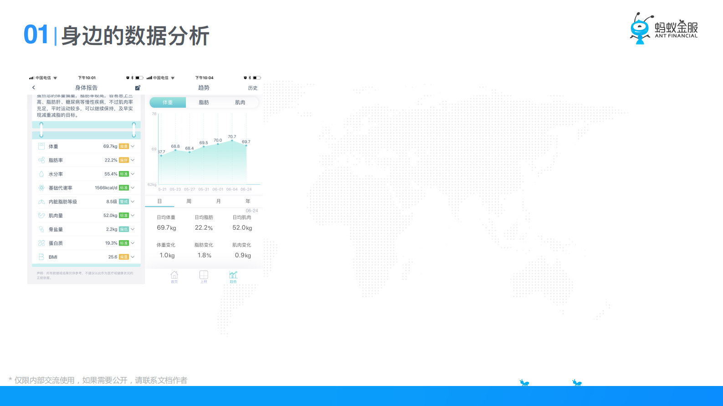
Task: Select the 68.8 data point on chart
Action: tap(175, 150)
